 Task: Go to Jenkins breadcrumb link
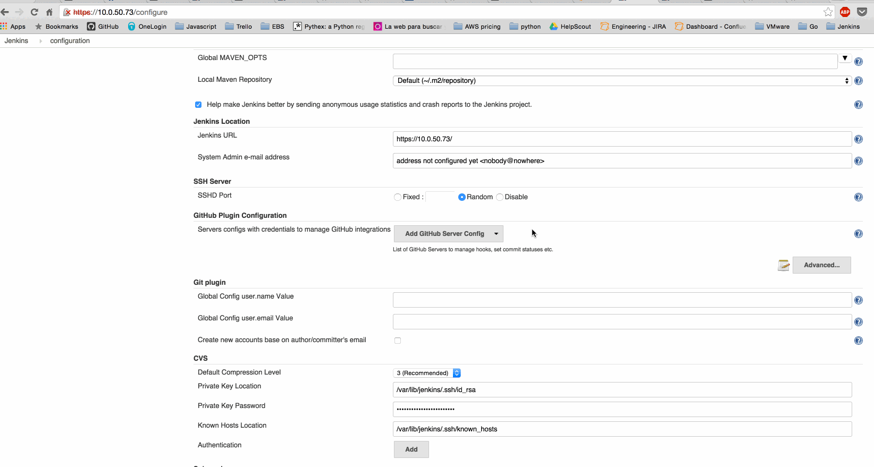[16, 41]
